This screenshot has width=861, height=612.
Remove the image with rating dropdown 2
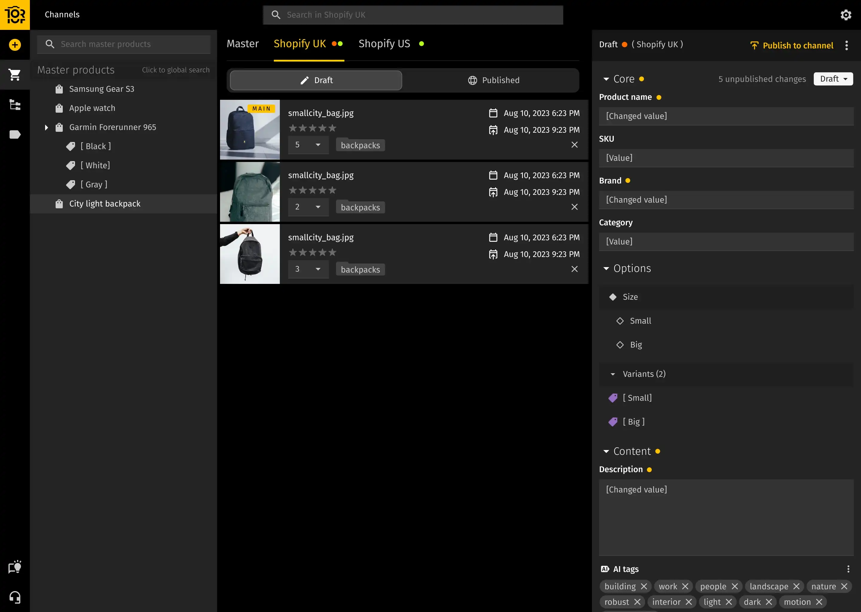(x=575, y=207)
